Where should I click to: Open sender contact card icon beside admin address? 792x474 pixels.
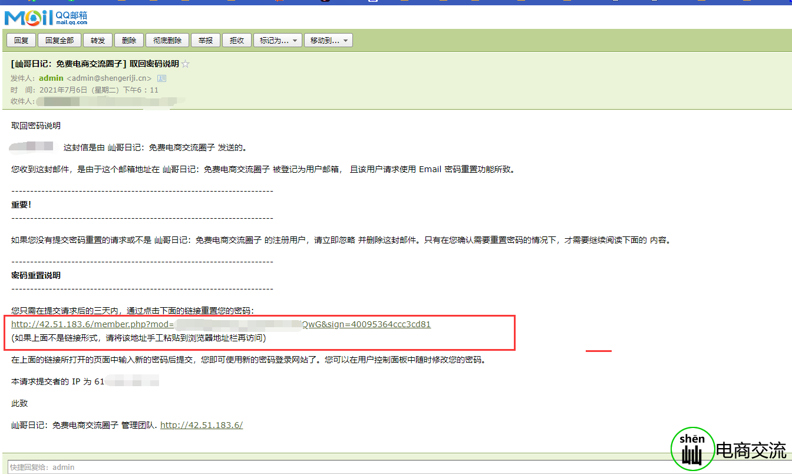(x=161, y=78)
